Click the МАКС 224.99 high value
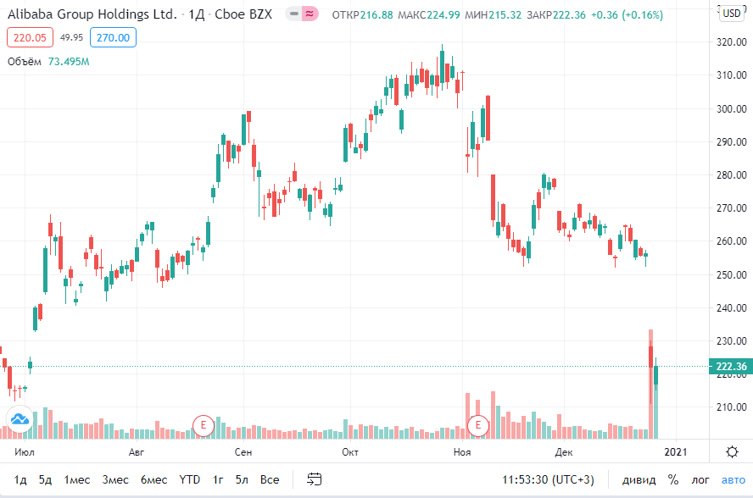 (x=429, y=15)
